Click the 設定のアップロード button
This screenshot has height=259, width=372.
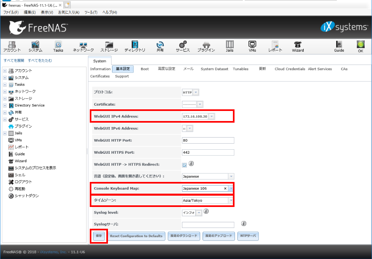tap(219, 236)
